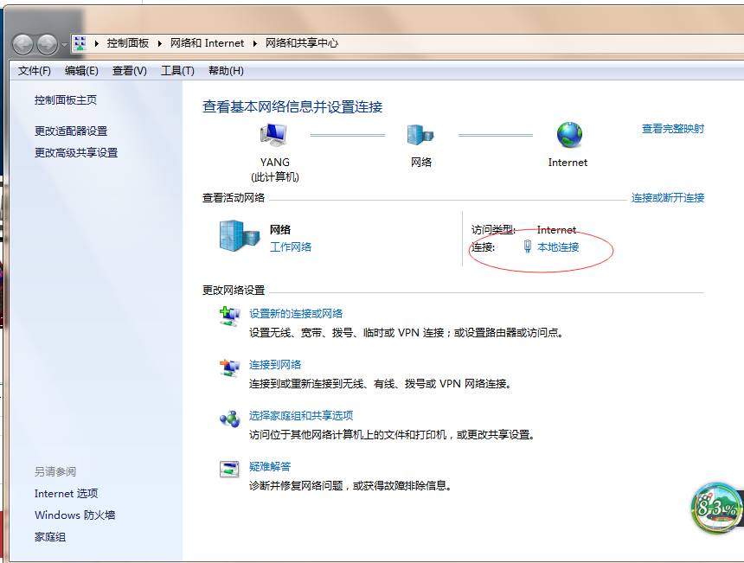
Task: Click the 网络 icon between computer and Internet
Action: click(x=420, y=134)
